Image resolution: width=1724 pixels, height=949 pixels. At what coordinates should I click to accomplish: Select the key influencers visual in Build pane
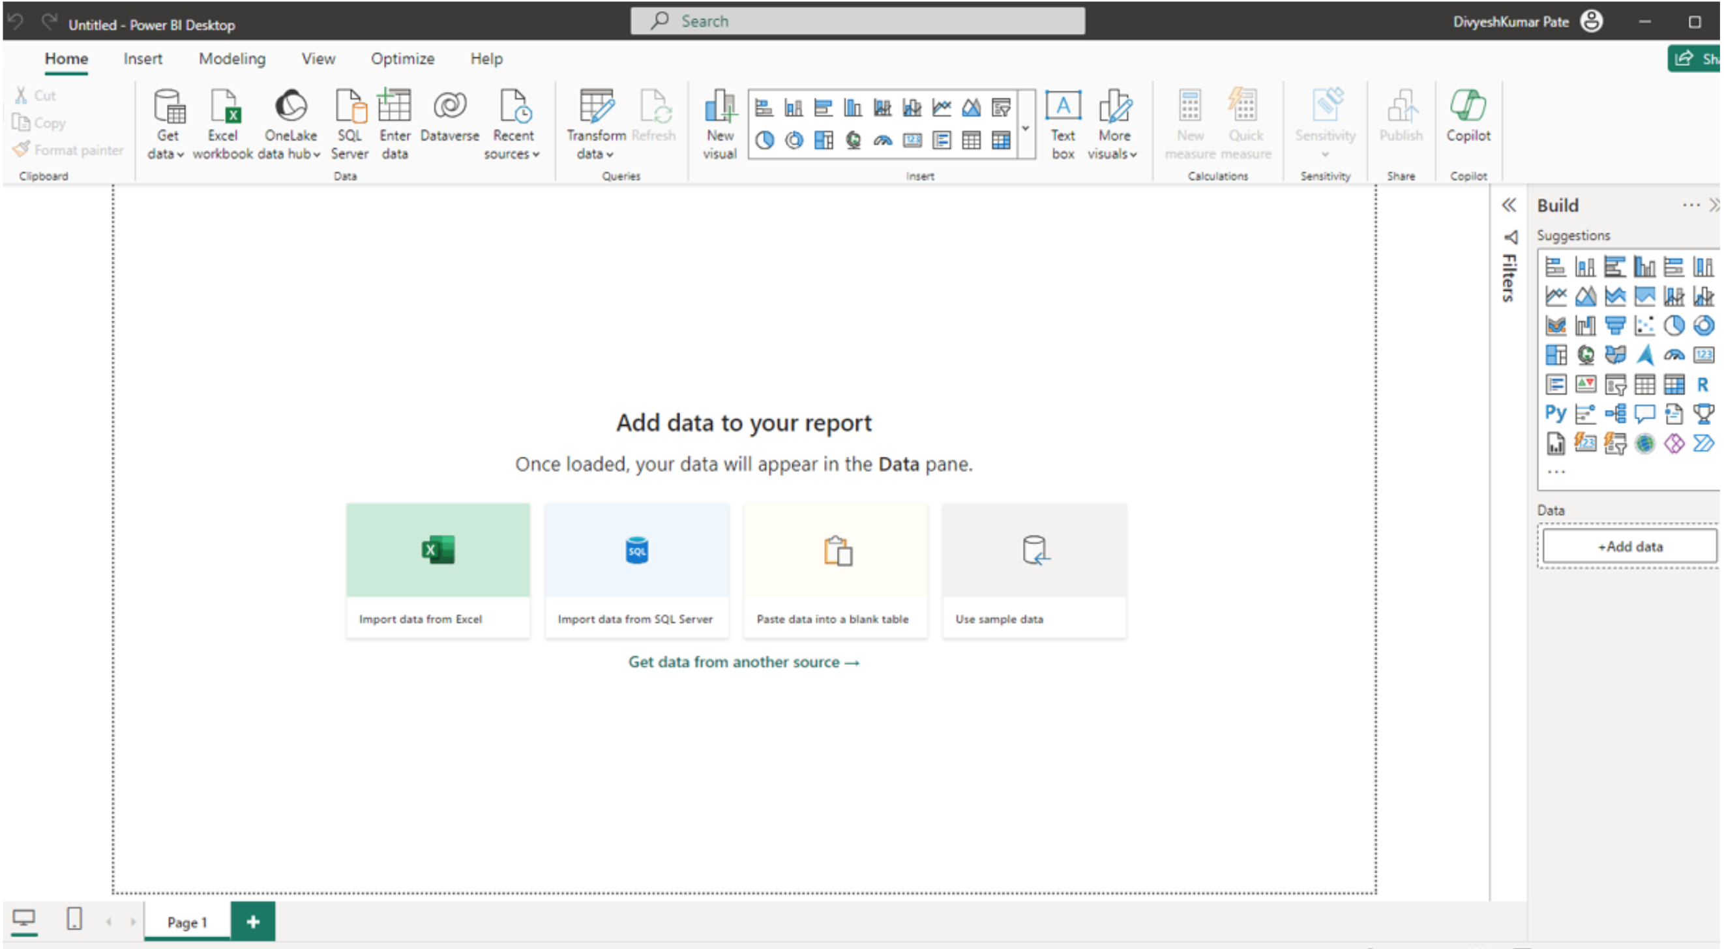tap(1586, 413)
